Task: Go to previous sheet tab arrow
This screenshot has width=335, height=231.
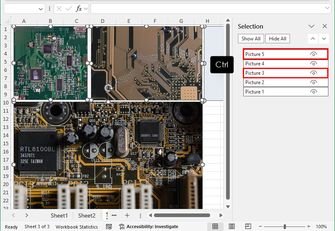Action: (x=14, y=215)
